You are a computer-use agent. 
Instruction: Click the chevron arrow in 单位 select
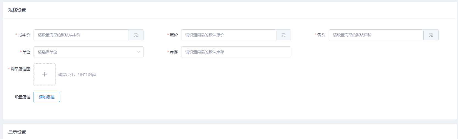pyautogui.click(x=139, y=52)
